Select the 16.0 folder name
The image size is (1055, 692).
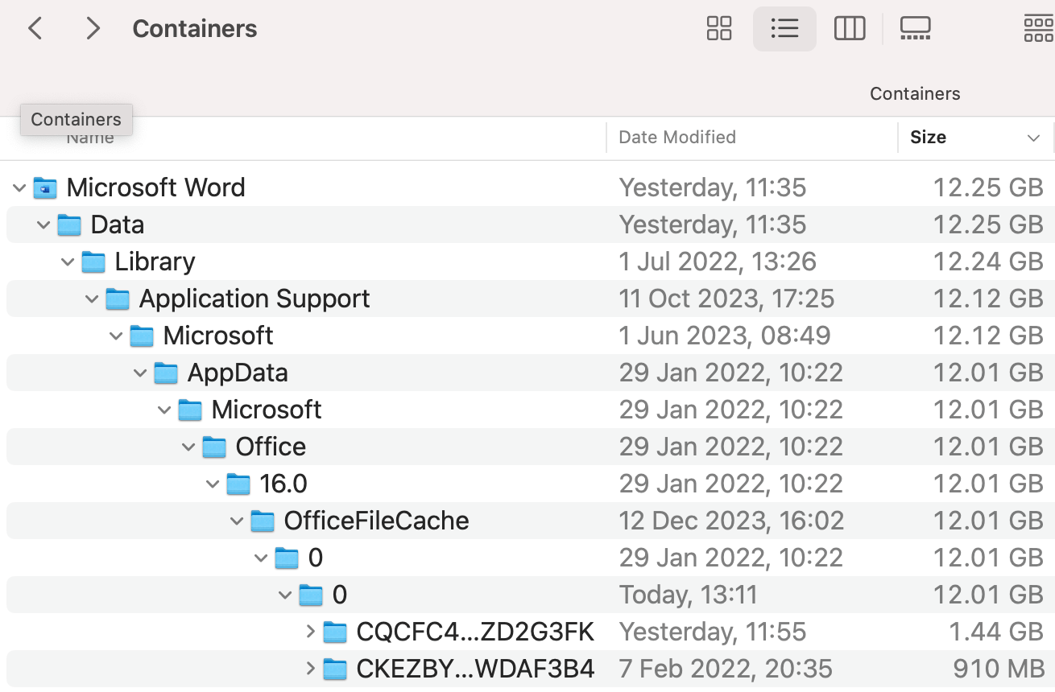coord(283,484)
